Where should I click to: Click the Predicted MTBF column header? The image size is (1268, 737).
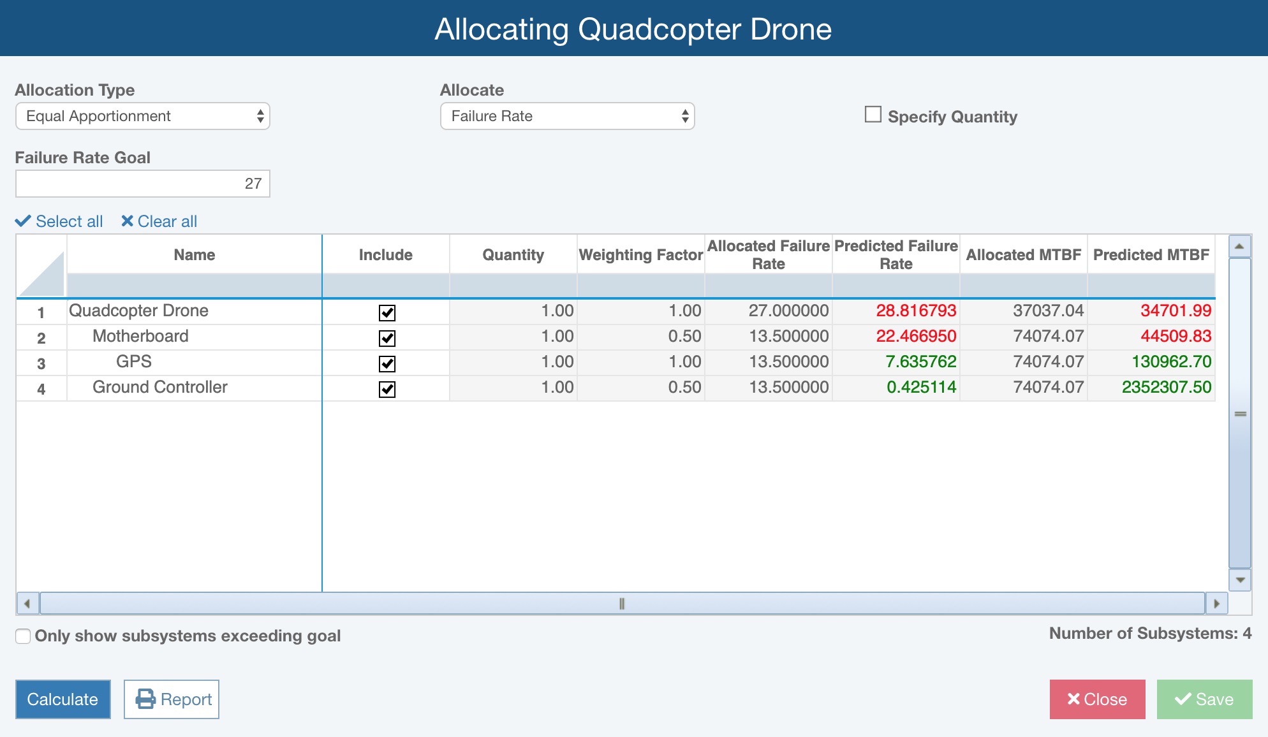click(x=1151, y=254)
